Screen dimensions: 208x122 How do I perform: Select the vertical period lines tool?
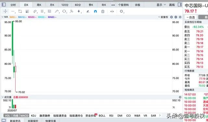tap(42, 11)
